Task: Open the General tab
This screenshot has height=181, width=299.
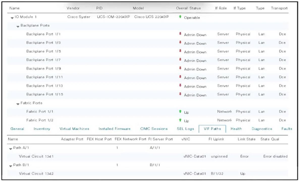Action: 17,129
